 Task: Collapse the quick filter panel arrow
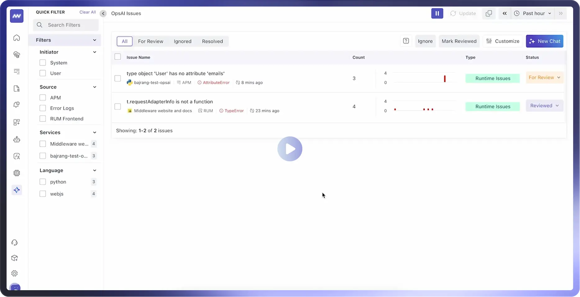pos(103,14)
